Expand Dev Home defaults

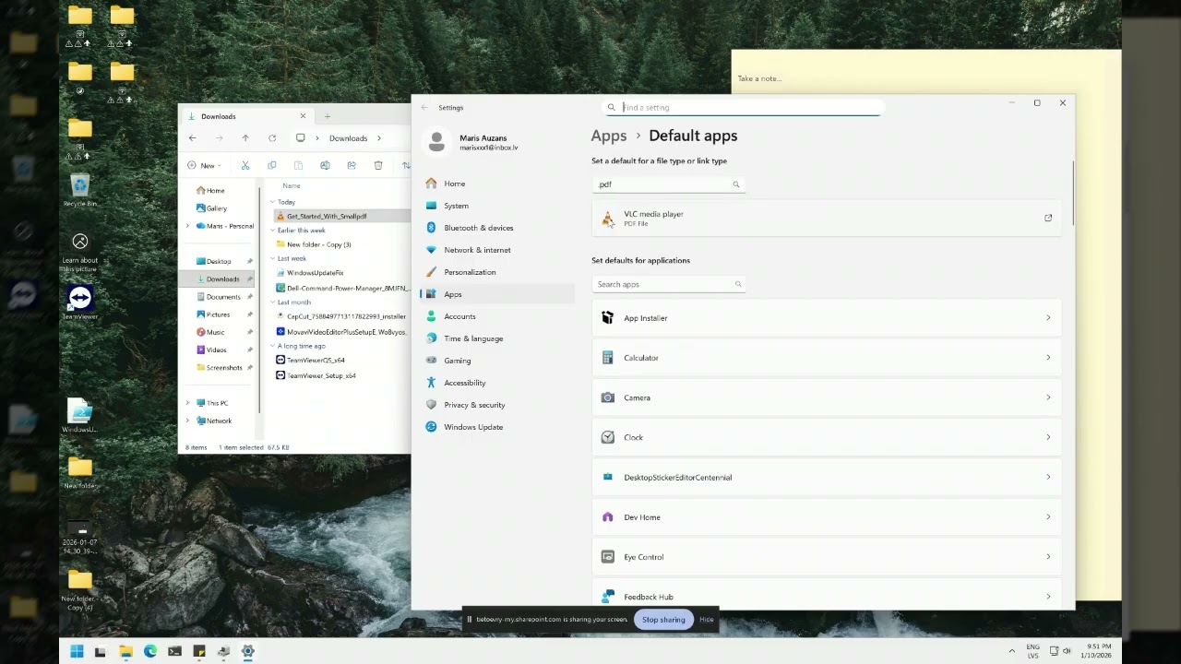click(x=827, y=517)
